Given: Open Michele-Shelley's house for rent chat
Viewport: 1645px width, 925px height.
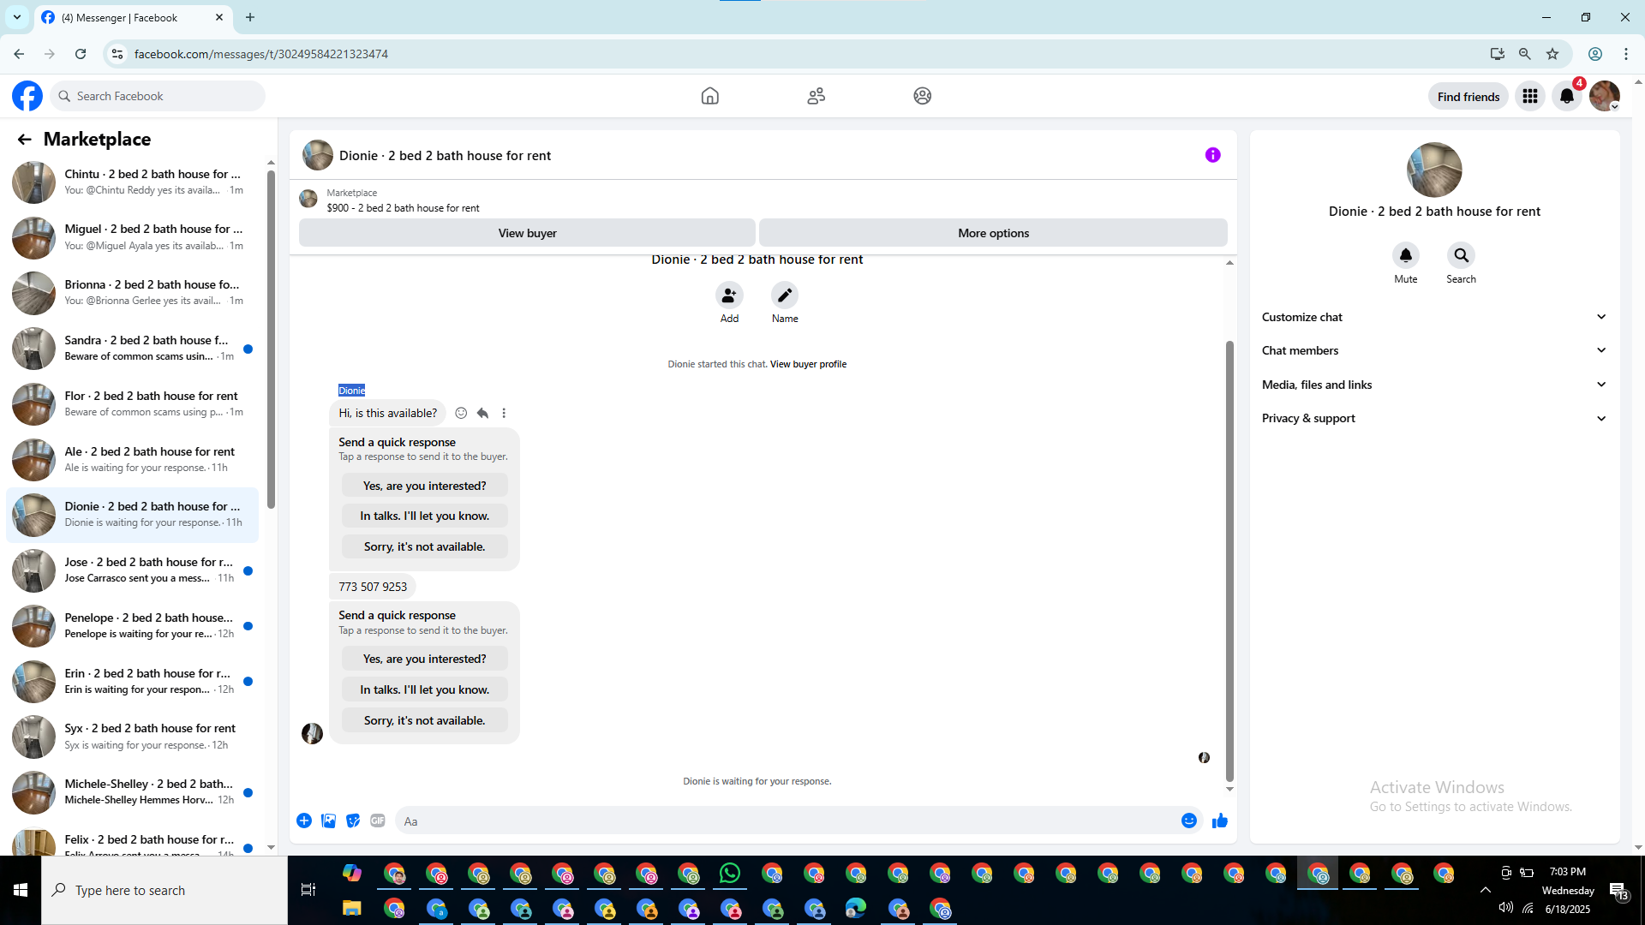Looking at the screenshot, I should tap(133, 792).
